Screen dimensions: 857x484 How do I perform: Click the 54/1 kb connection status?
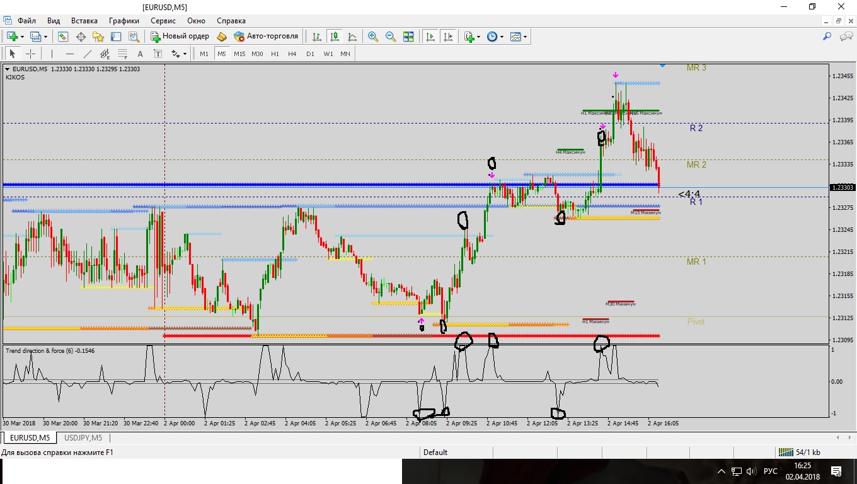point(799,452)
